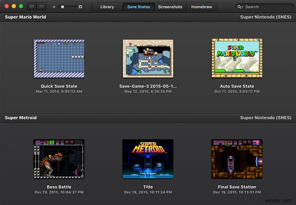This screenshot has width=296, height=205.
Task: Select the Super Metroid Title thumbnail
Action: coord(148,159)
